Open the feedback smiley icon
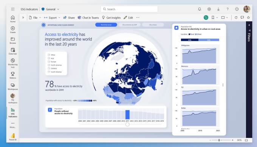Viewport: 257px width, 147px height. [237, 9]
